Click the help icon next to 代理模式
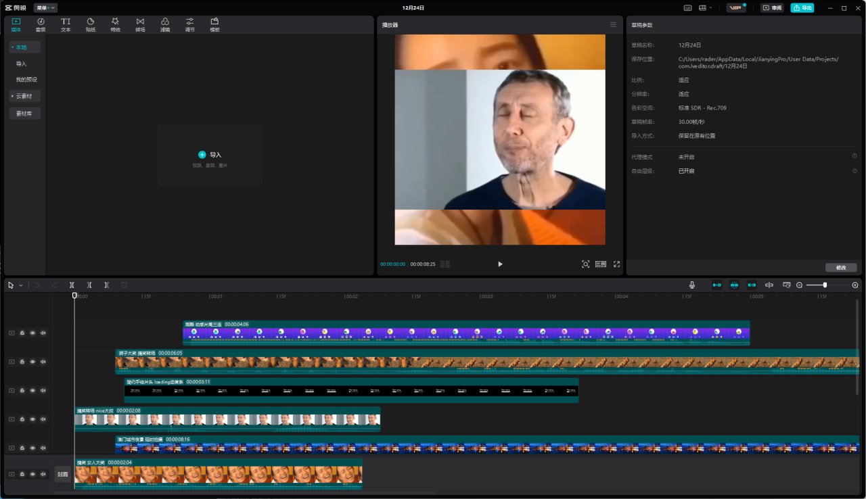 click(854, 156)
